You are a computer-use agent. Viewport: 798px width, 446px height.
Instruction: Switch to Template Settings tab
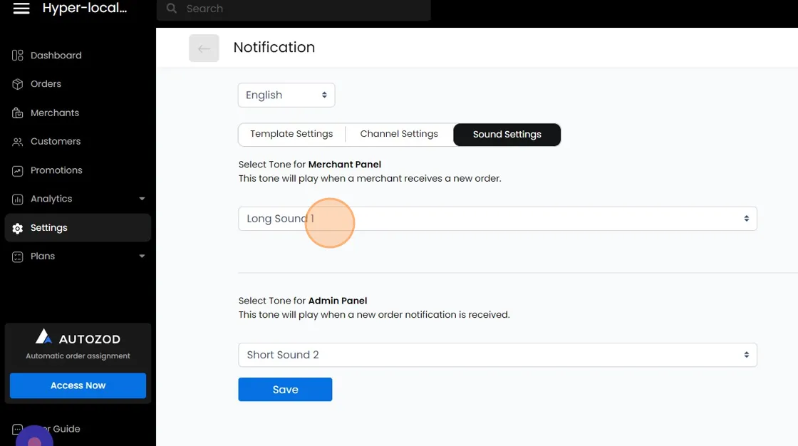[291, 134]
